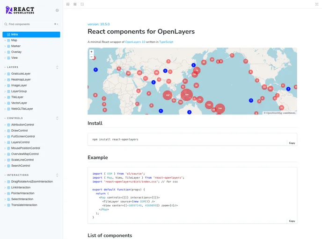The width and height of the screenshot is (322, 239).
Task: Click the OpenStreetMap contributors attribution
Action: [280, 113]
